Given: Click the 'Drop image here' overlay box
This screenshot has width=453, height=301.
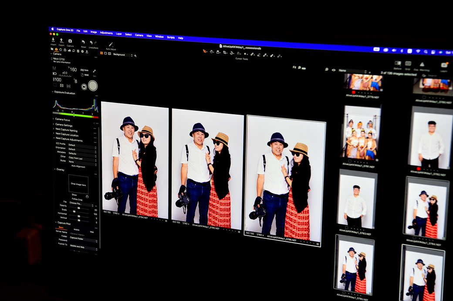Looking at the screenshot, I should (x=78, y=184).
